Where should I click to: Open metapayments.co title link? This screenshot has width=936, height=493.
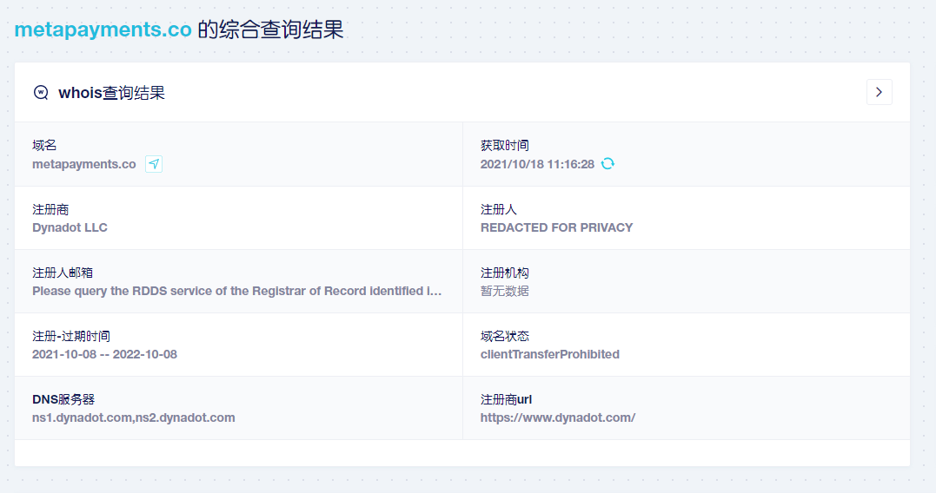point(103,30)
